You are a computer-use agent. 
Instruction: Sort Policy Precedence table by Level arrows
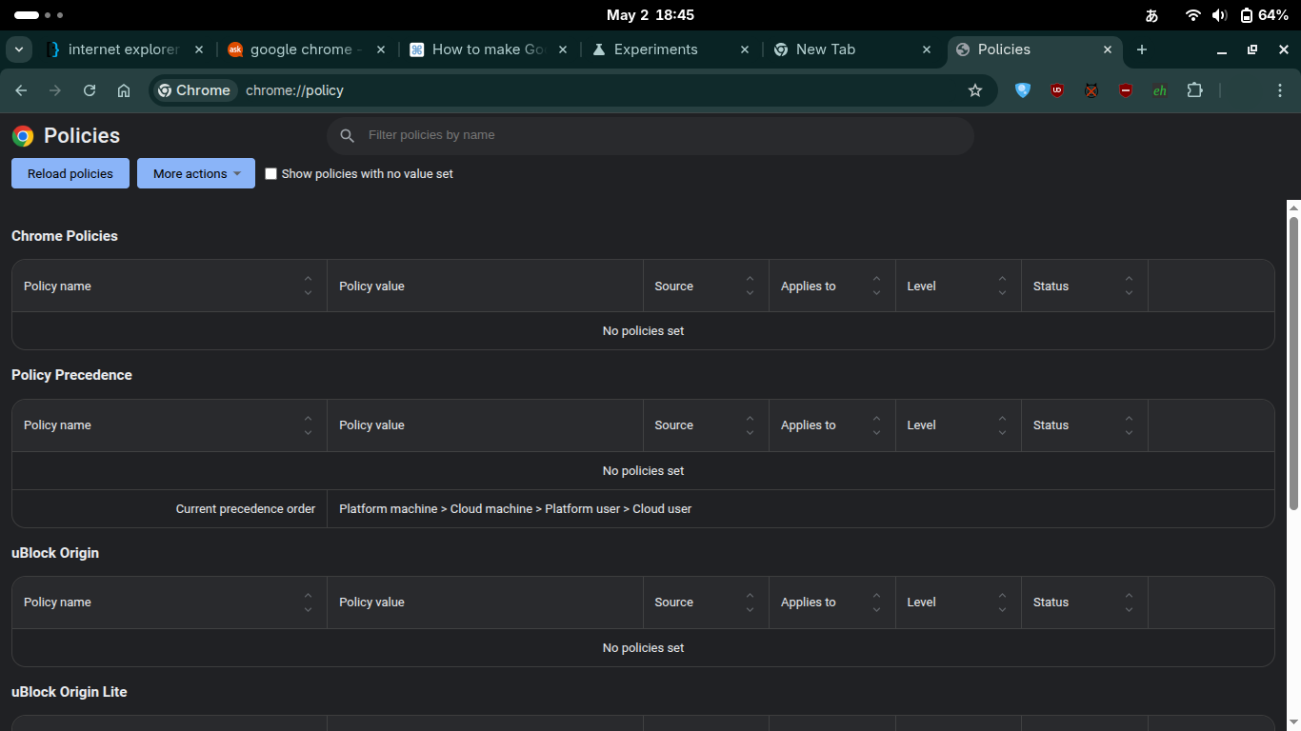tap(1002, 425)
